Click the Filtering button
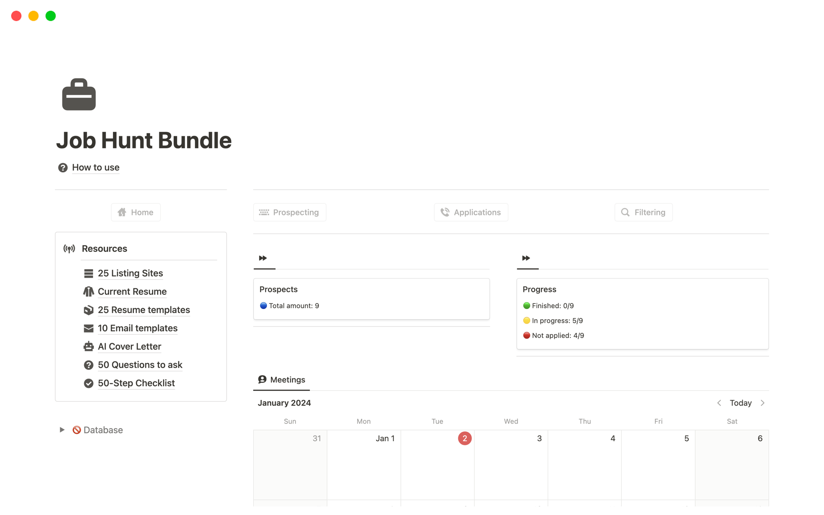This screenshot has height=515, width=824. (643, 212)
